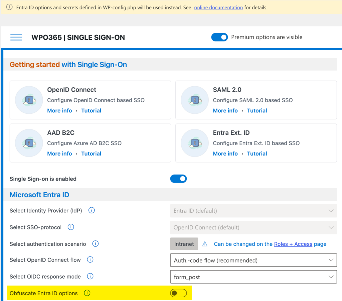Expand the form_post response mode dropdown
Screen dimensions: 342x301
coord(253,277)
